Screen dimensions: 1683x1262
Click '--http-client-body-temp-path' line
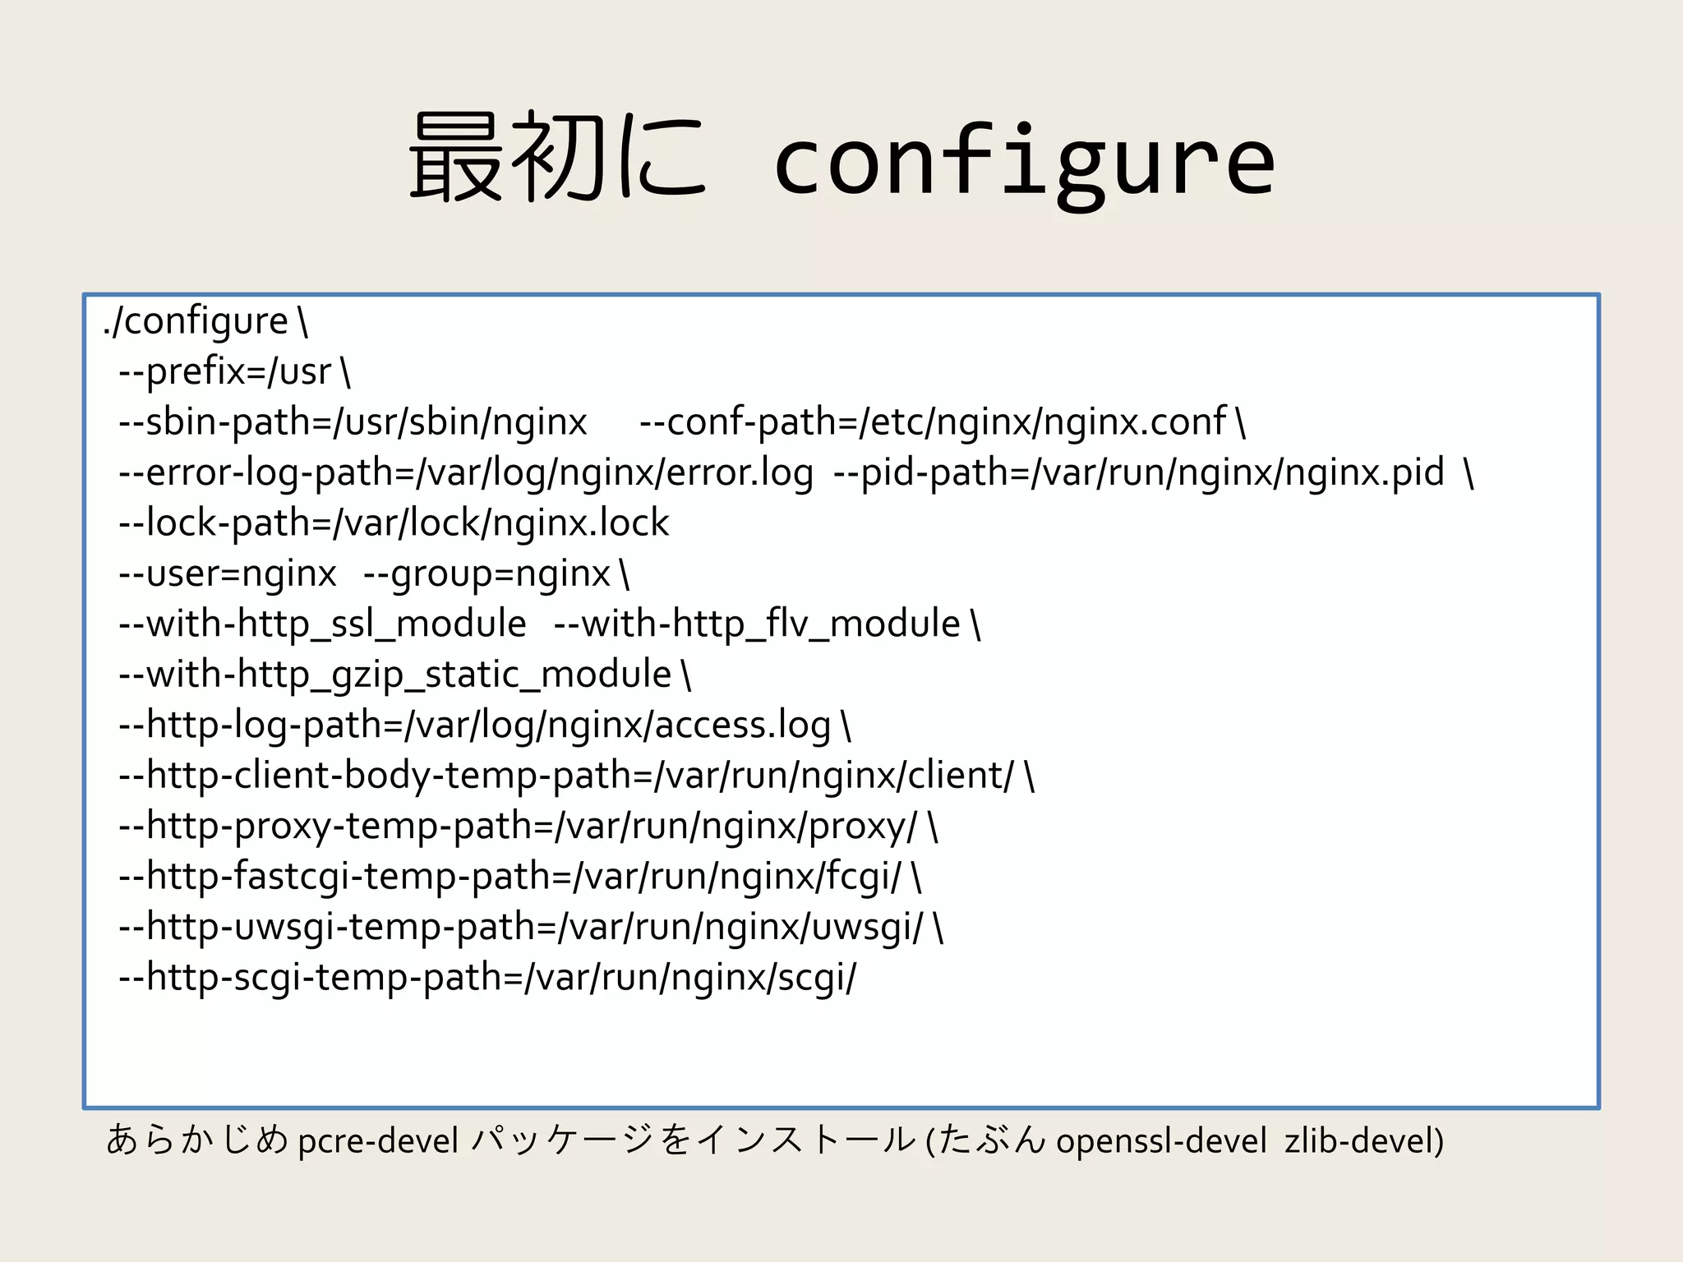point(576,776)
